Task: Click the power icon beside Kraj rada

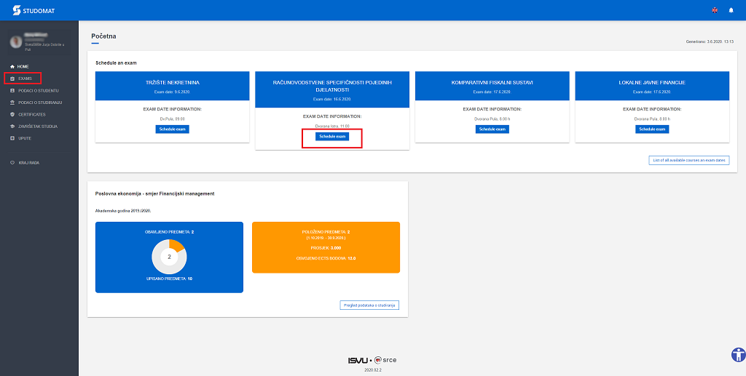Action: pyautogui.click(x=12, y=162)
